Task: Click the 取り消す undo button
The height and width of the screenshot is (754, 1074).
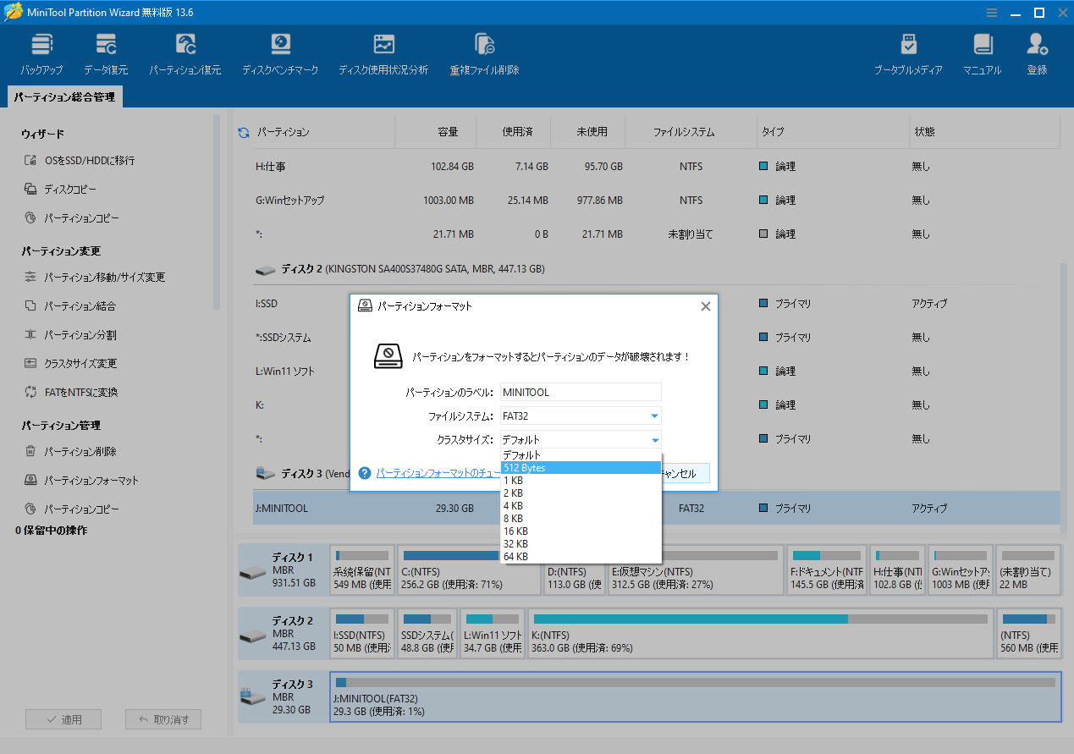Action: (x=163, y=719)
